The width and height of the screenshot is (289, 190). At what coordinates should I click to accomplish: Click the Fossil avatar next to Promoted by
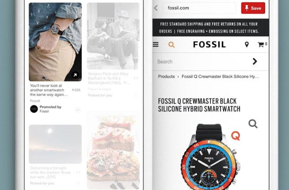pos(34,109)
